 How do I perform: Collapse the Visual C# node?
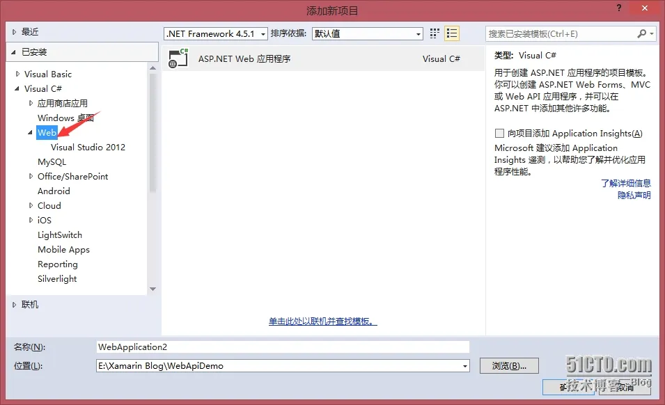tap(17, 88)
